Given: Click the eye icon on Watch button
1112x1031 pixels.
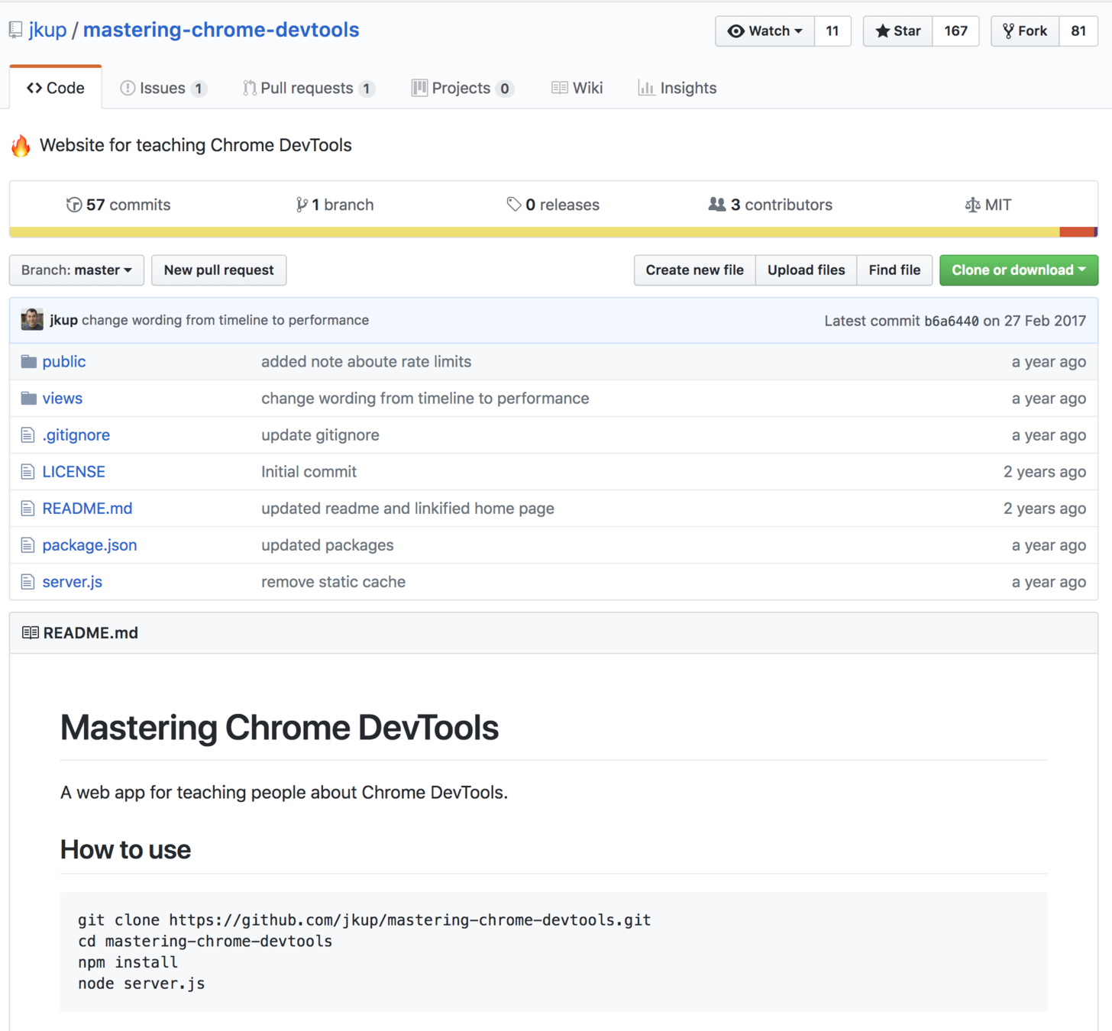Looking at the screenshot, I should tap(735, 31).
